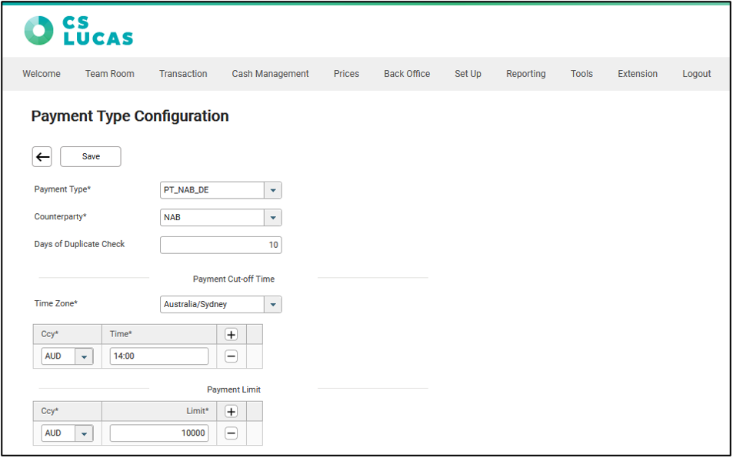Remove the AUD payment limit row
This screenshot has width=733, height=458.
[231, 433]
